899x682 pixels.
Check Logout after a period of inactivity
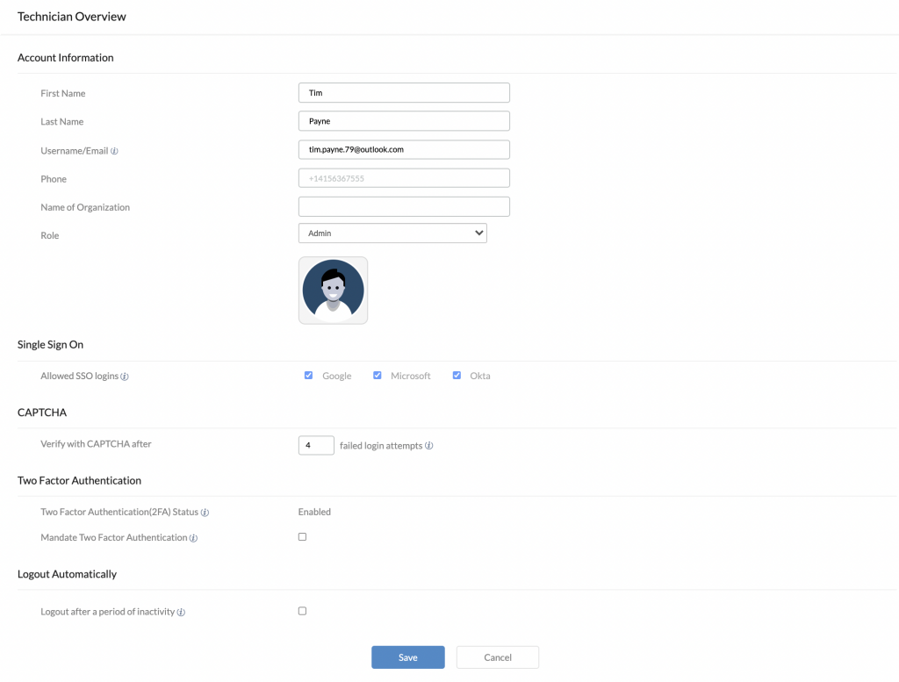302,610
